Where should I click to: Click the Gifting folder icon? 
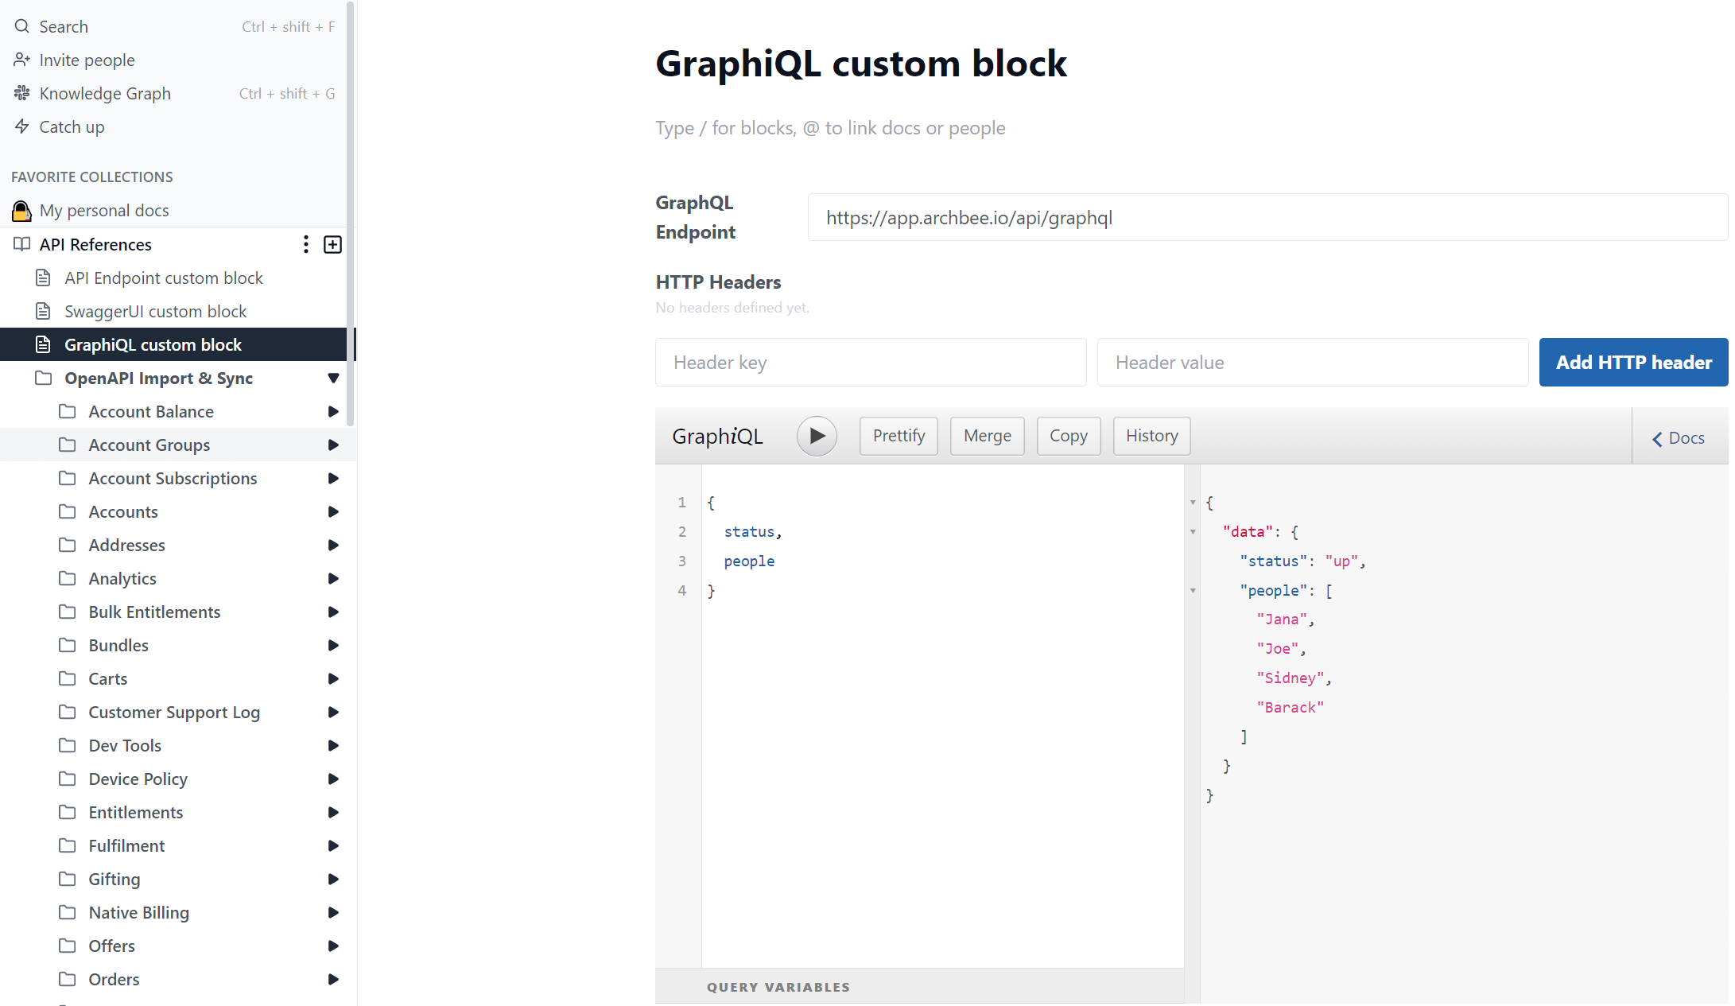68,879
